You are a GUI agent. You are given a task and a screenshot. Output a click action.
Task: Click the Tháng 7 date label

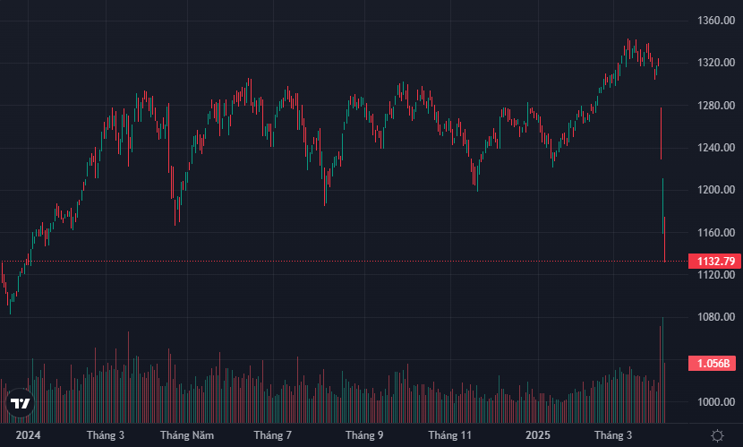273,435
